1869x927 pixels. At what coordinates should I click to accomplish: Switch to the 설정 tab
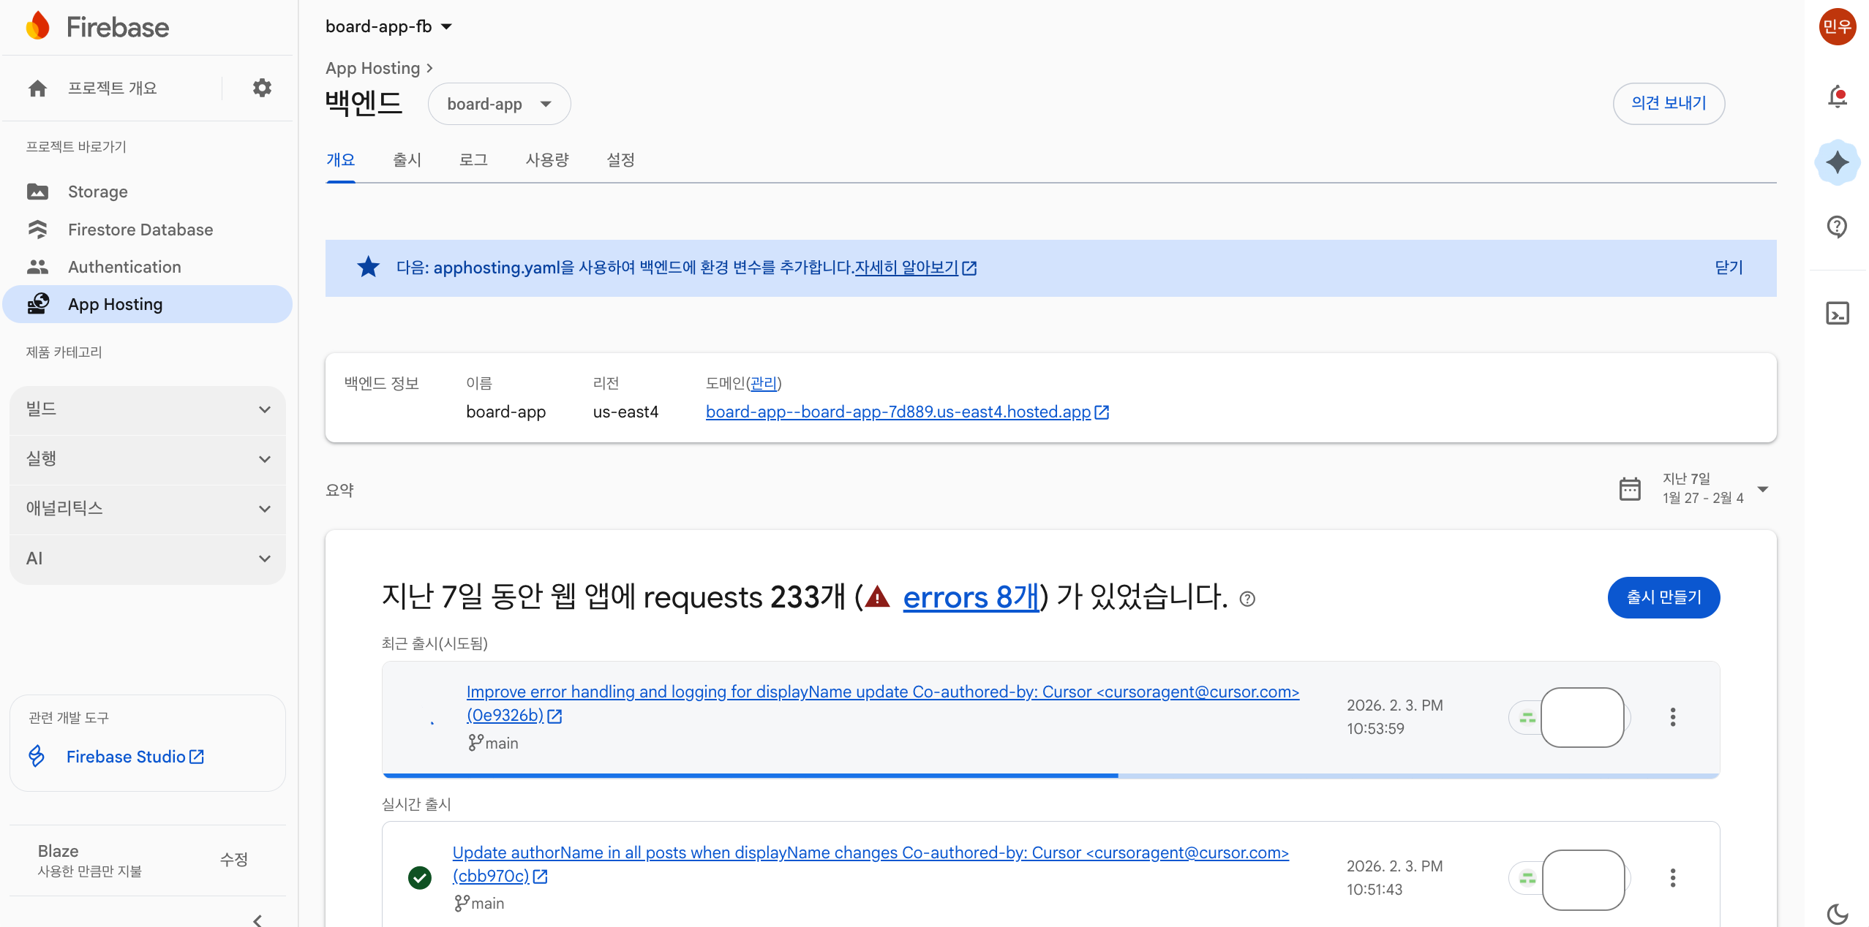coord(620,160)
